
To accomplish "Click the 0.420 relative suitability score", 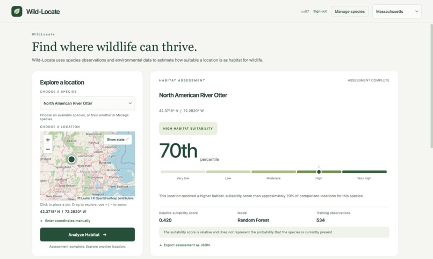I will coord(165,220).
